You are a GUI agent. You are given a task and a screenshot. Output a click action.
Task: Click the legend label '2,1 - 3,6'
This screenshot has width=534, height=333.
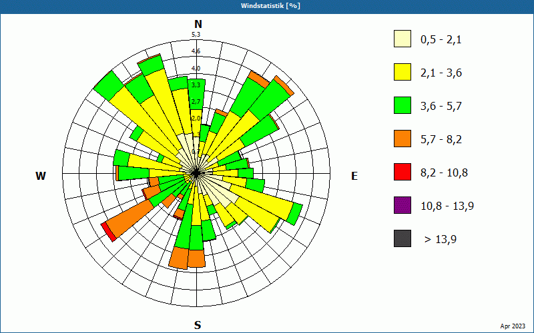pyautogui.click(x=441, y=73)
